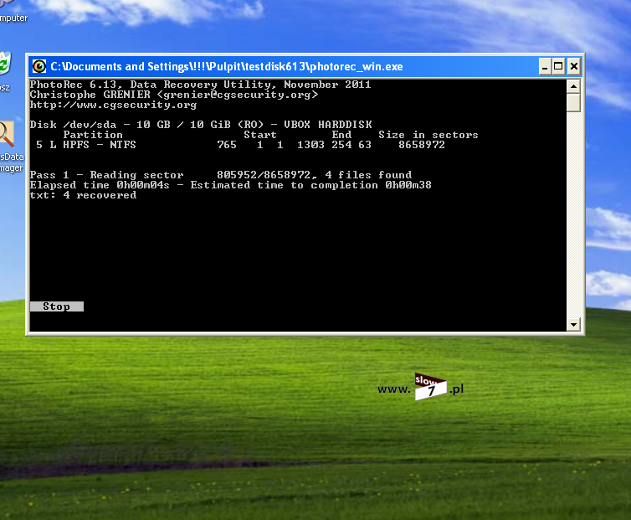Click the http://www.cgsecurity.org line
Viewport: 631px width, 520px height.
113,105
